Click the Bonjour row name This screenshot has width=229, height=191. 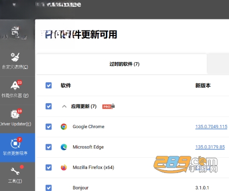coord(81,188)
